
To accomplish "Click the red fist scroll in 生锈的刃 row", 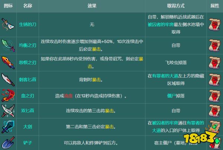I will pyautogui.click(x=214, y=25).
